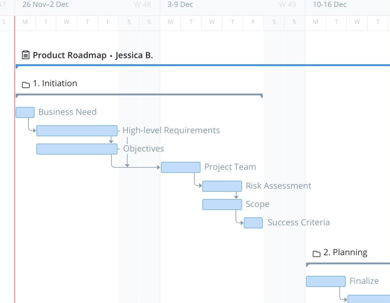Click the 2. Planning group label
The image size is (390, 303).
(345, 252)
